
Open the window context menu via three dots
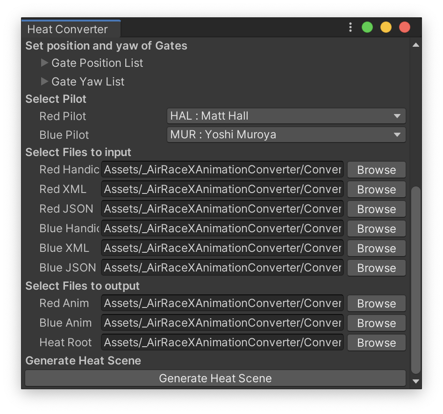point(350,27)
